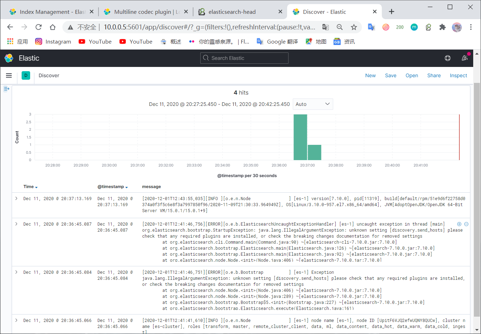Open the Google 翻译 bookmark
Image resolution: width=481 pixels, height=334 pixels.
point(277,41)
